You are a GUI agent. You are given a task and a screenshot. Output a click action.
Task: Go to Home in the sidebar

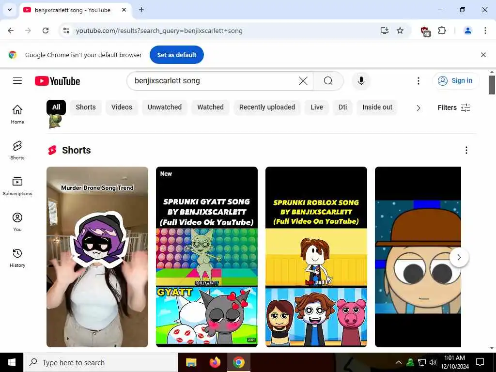(x=17, y=114)
